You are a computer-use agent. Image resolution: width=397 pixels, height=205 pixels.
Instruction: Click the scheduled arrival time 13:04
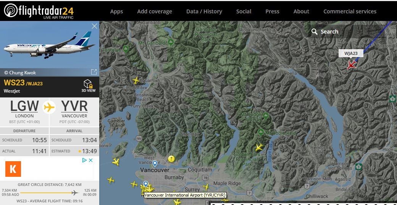(x=89, y=140)
